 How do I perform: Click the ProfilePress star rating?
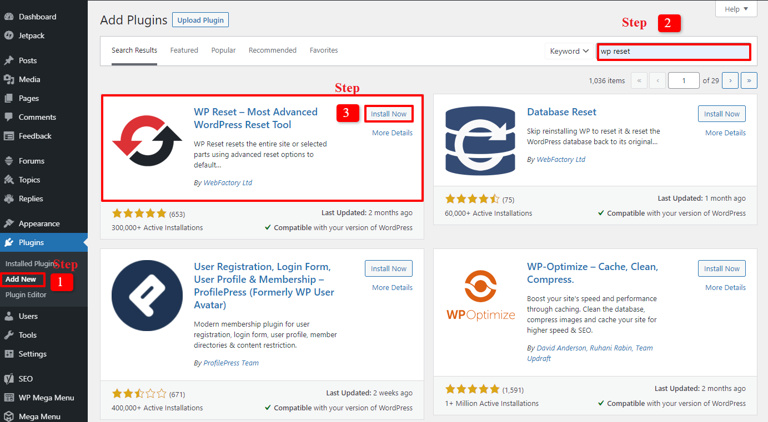click(x=139, y=394)
